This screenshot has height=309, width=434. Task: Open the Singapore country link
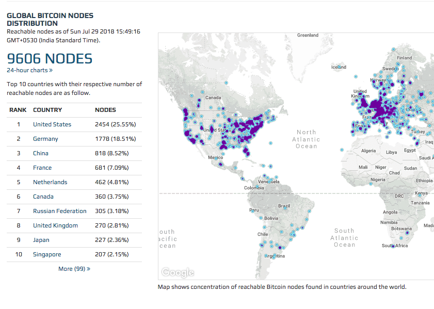[x=47, y=254]
